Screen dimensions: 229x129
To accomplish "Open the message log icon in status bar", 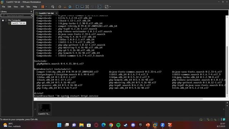I will point(224,119).
